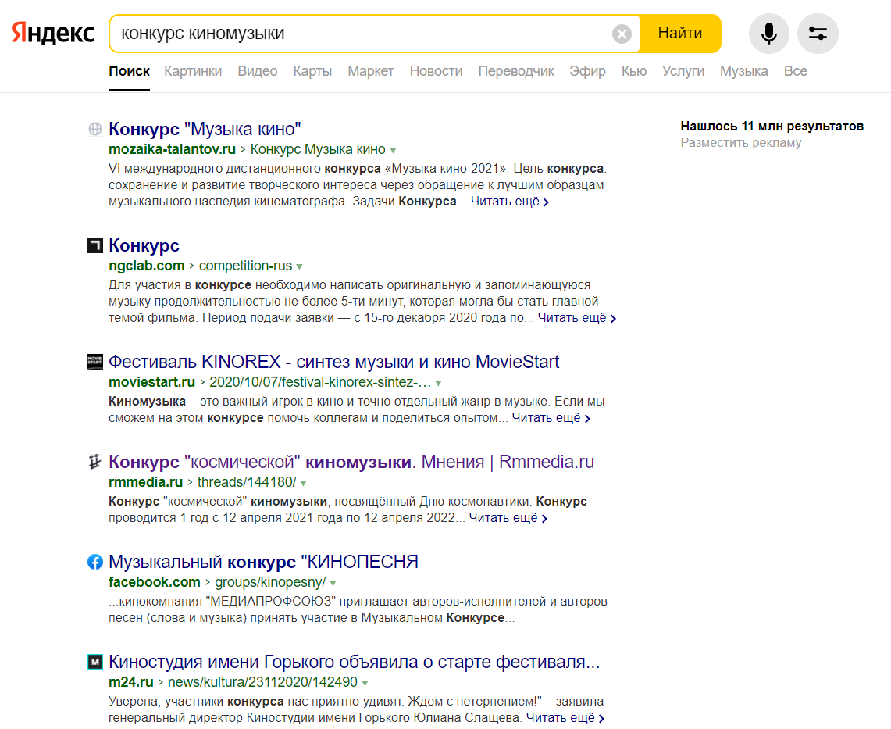Open the ngclab Конкурс result title
This screenshot has height=729, width=891.
pos(144,245)
